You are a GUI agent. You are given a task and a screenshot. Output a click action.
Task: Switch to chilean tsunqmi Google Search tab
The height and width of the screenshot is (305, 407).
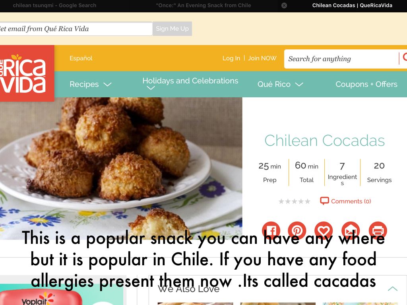(x=54, y=6)
